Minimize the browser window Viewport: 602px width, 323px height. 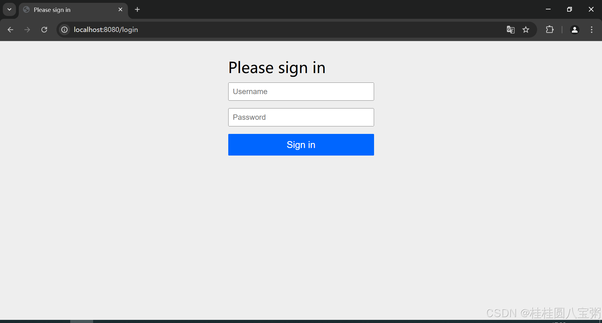(548, 9)
